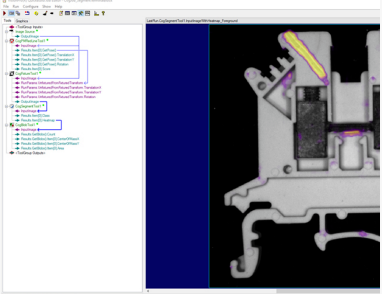Click the yellow lightning bolt toolbar icon
382x294 pixels.
click(x=36, y=14)
